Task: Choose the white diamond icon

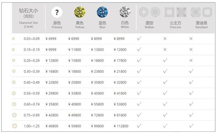Action: (125, 12)
